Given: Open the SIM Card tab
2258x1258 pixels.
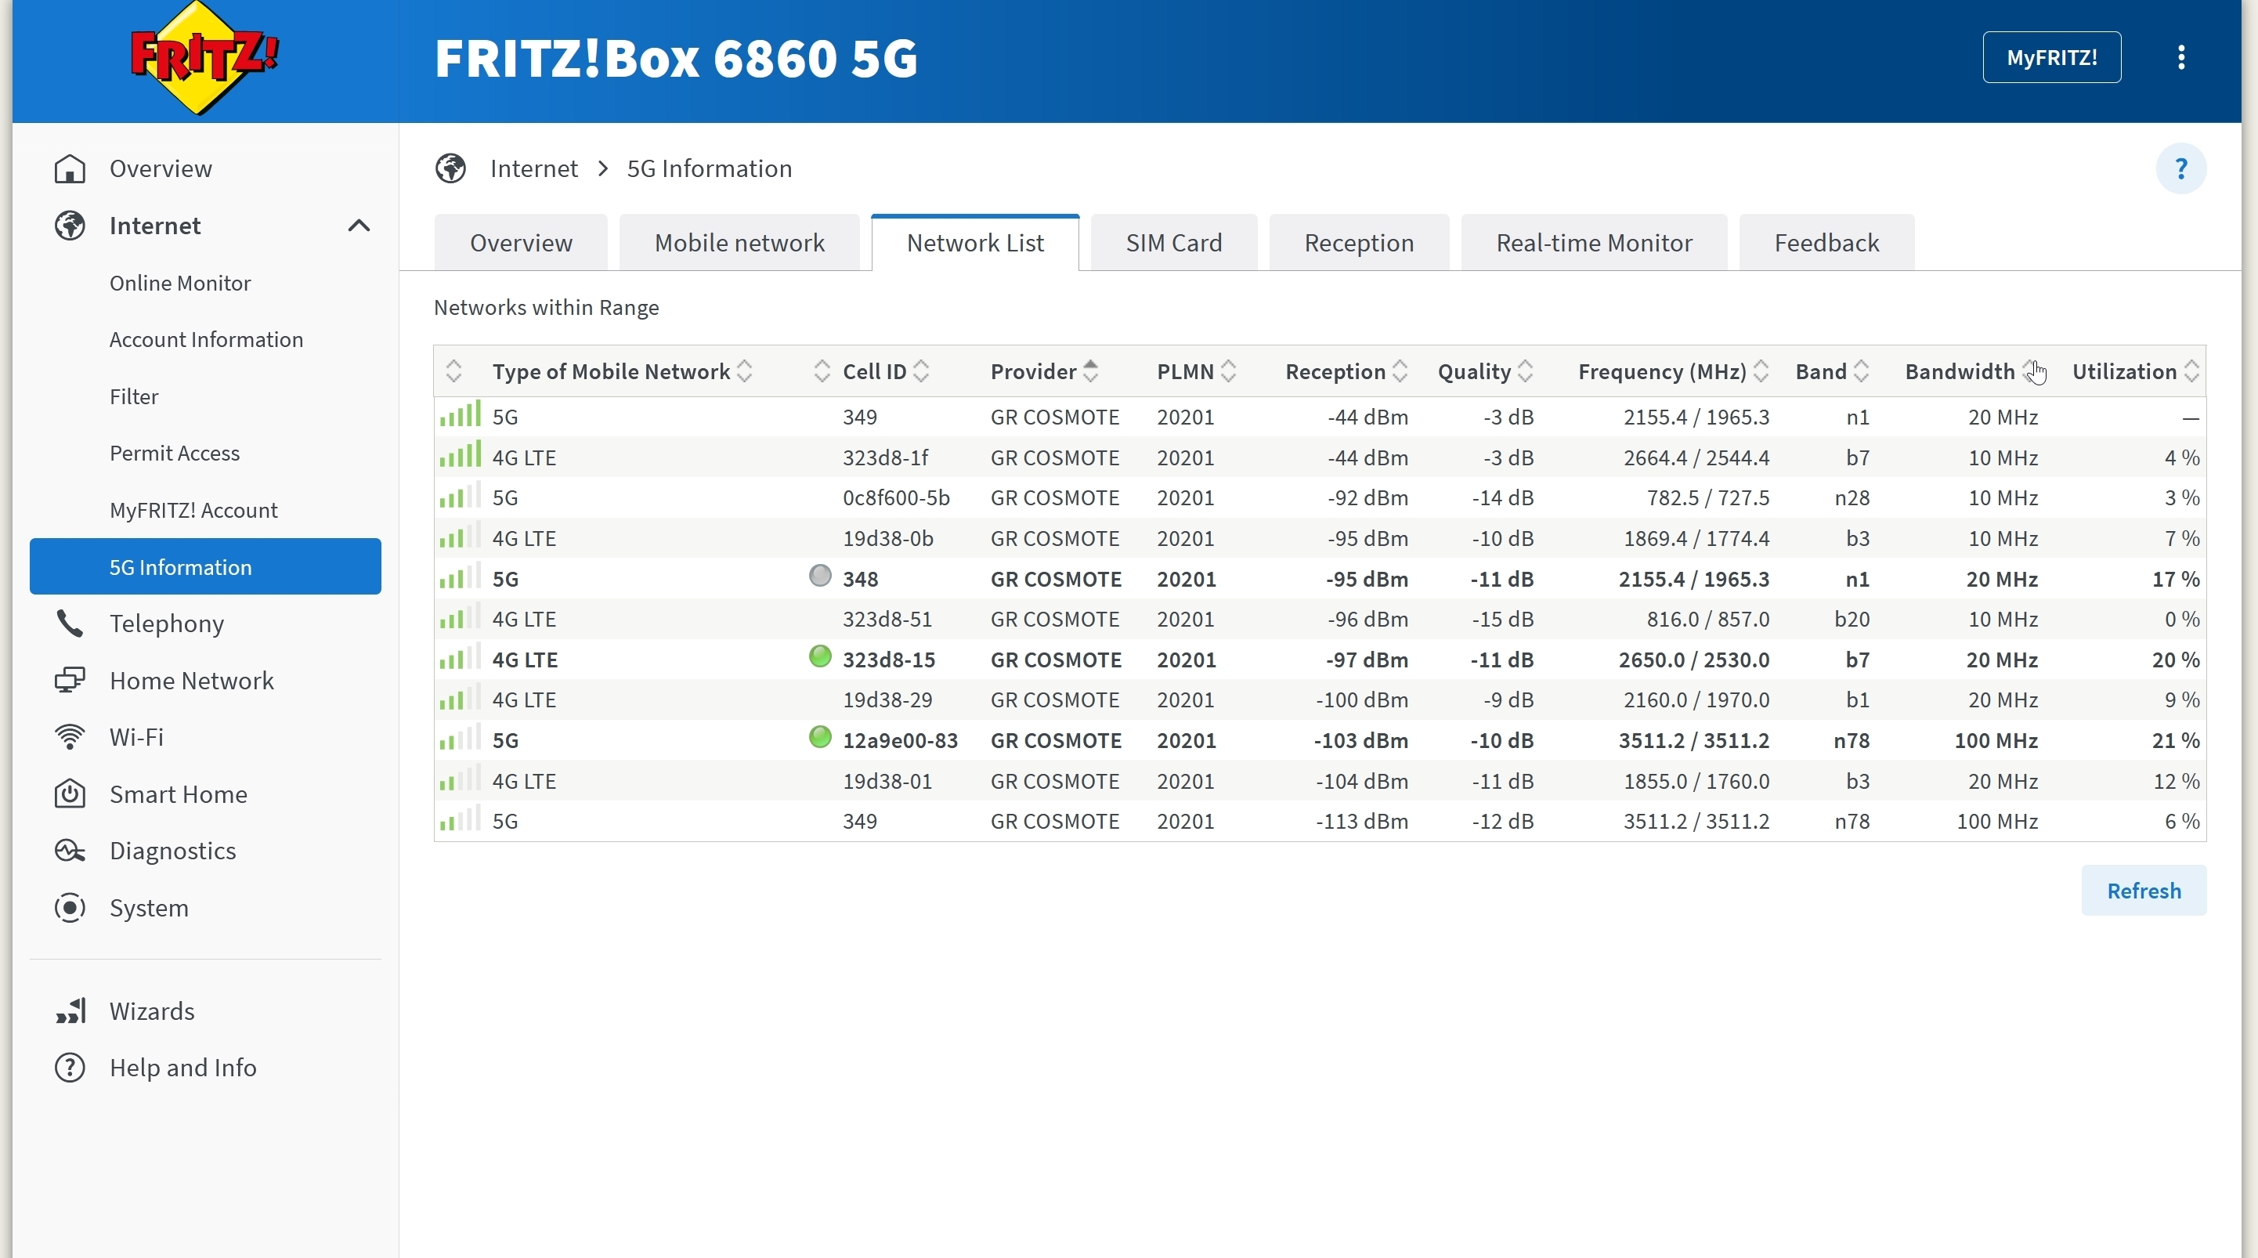Looking at the screenshot, I should tap(1174, 243).
